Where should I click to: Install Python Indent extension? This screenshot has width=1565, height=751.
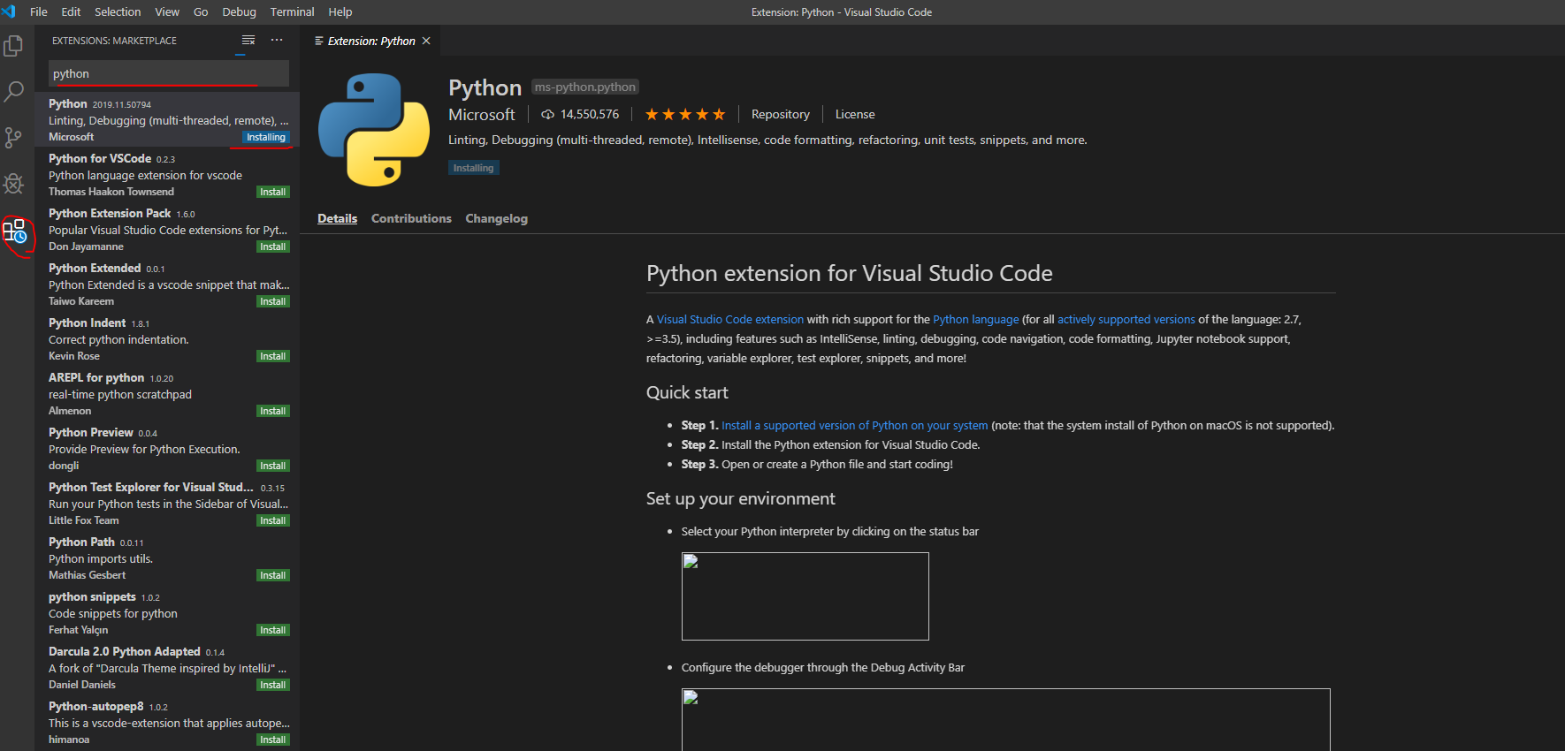click(x=272, y=356)
